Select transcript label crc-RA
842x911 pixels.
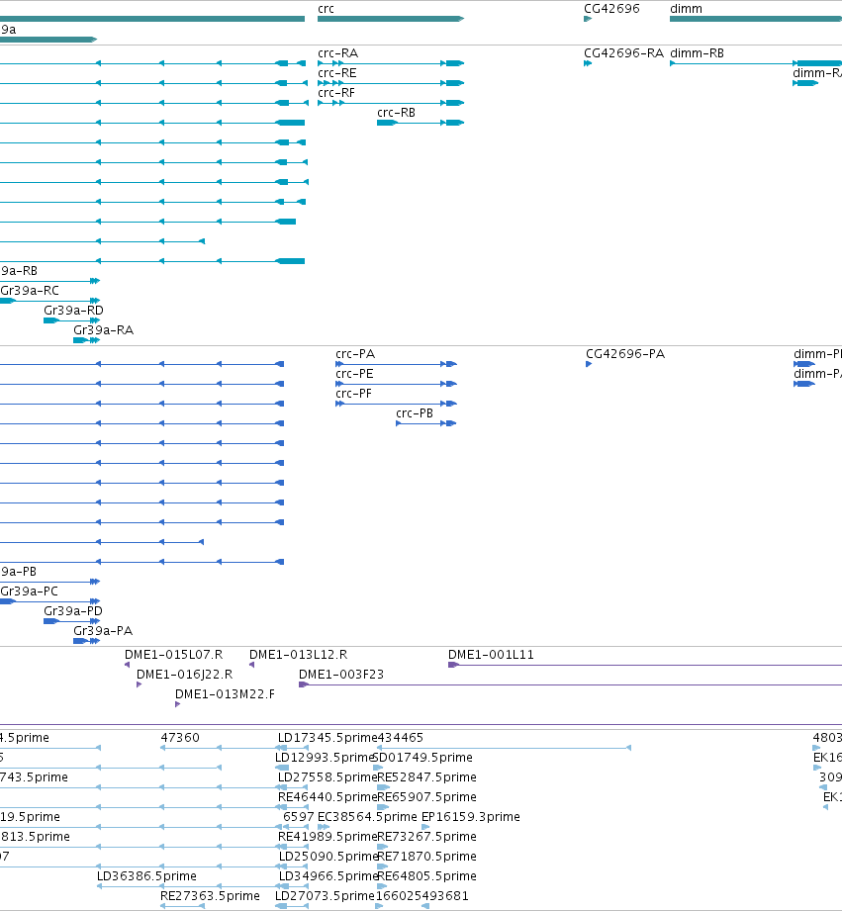[338, 53]
